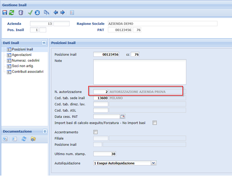The width and height of the screenshot is (232, 176).
Task: Open the Autoliquidazione dropdown arrow
Action: pyautogui.click(x=153, y=163)
